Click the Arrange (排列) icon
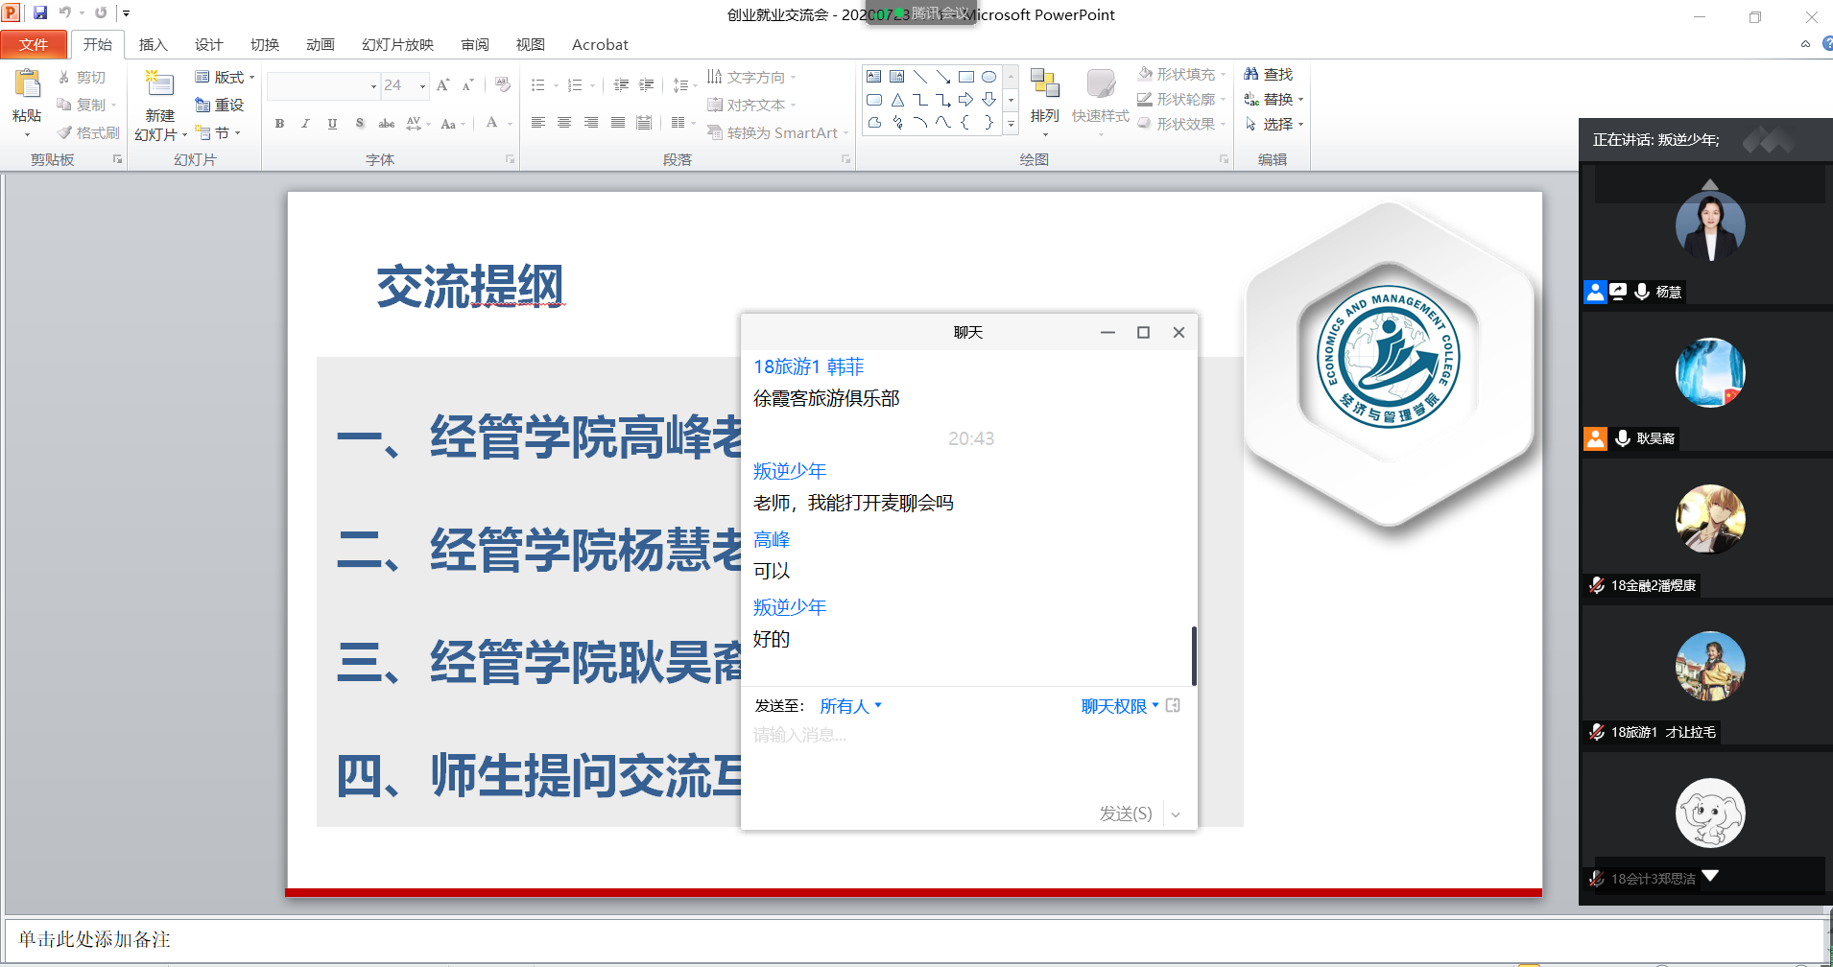Image resolution: width=1833 pixels, height=967 pixels. [x=1044, y=85]
